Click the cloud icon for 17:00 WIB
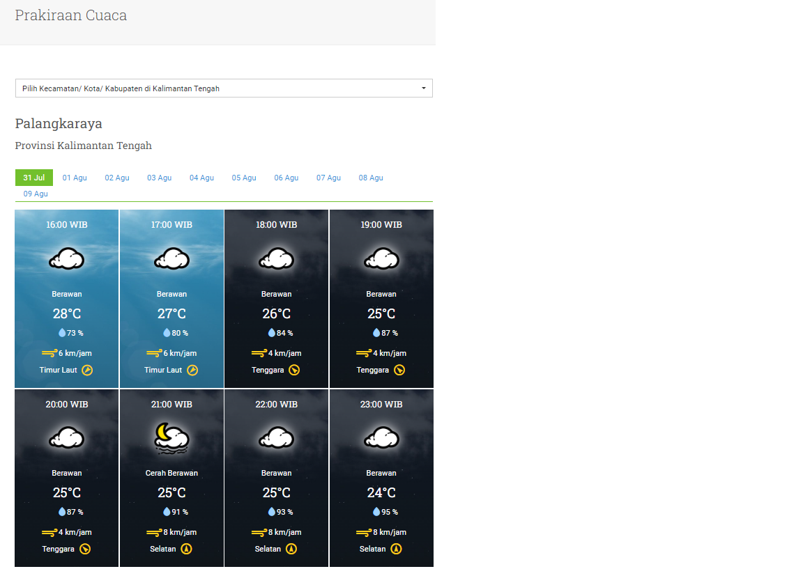Image resolution: width=803 pixels, height=569 pixels. click(x=171, y=258)
